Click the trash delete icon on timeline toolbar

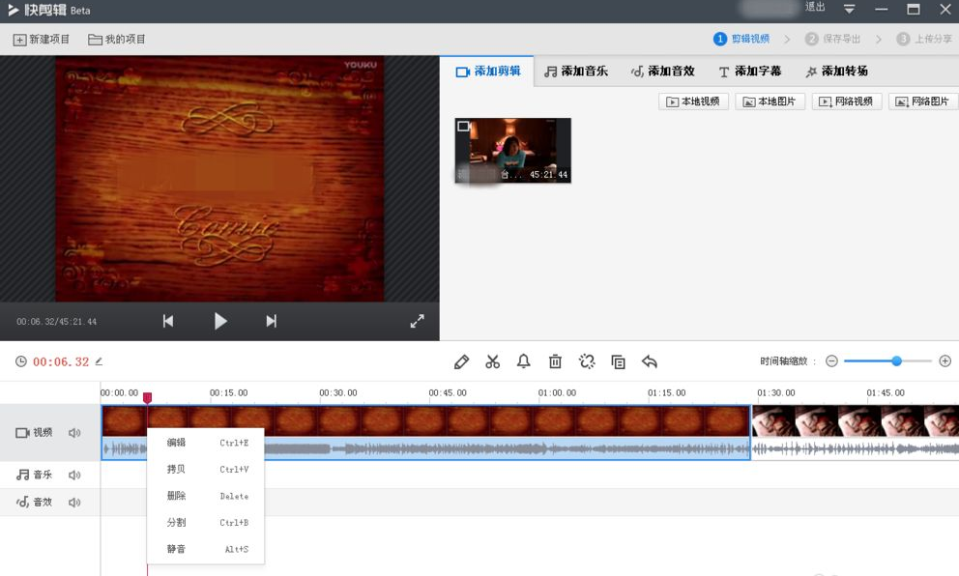coord(555,360)
